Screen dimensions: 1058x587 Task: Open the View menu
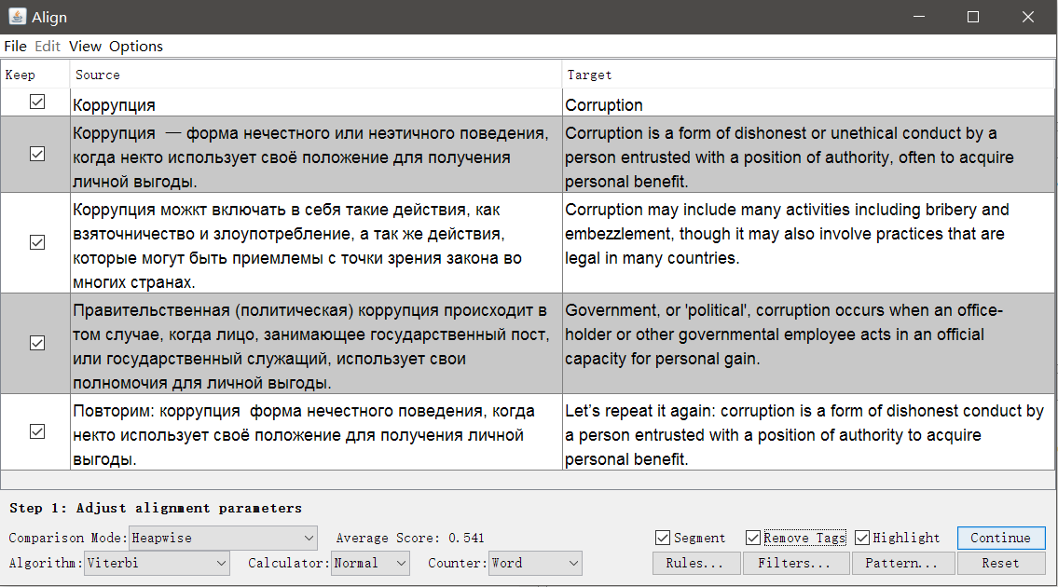click(85, 46)
